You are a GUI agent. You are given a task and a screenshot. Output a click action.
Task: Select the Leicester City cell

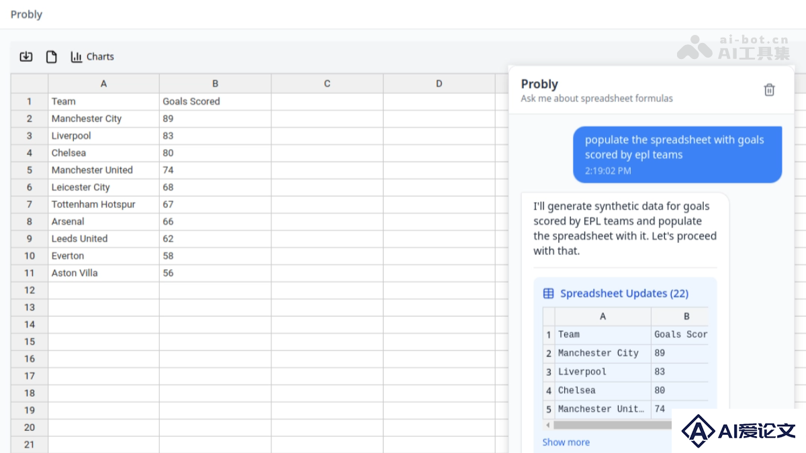103,187
